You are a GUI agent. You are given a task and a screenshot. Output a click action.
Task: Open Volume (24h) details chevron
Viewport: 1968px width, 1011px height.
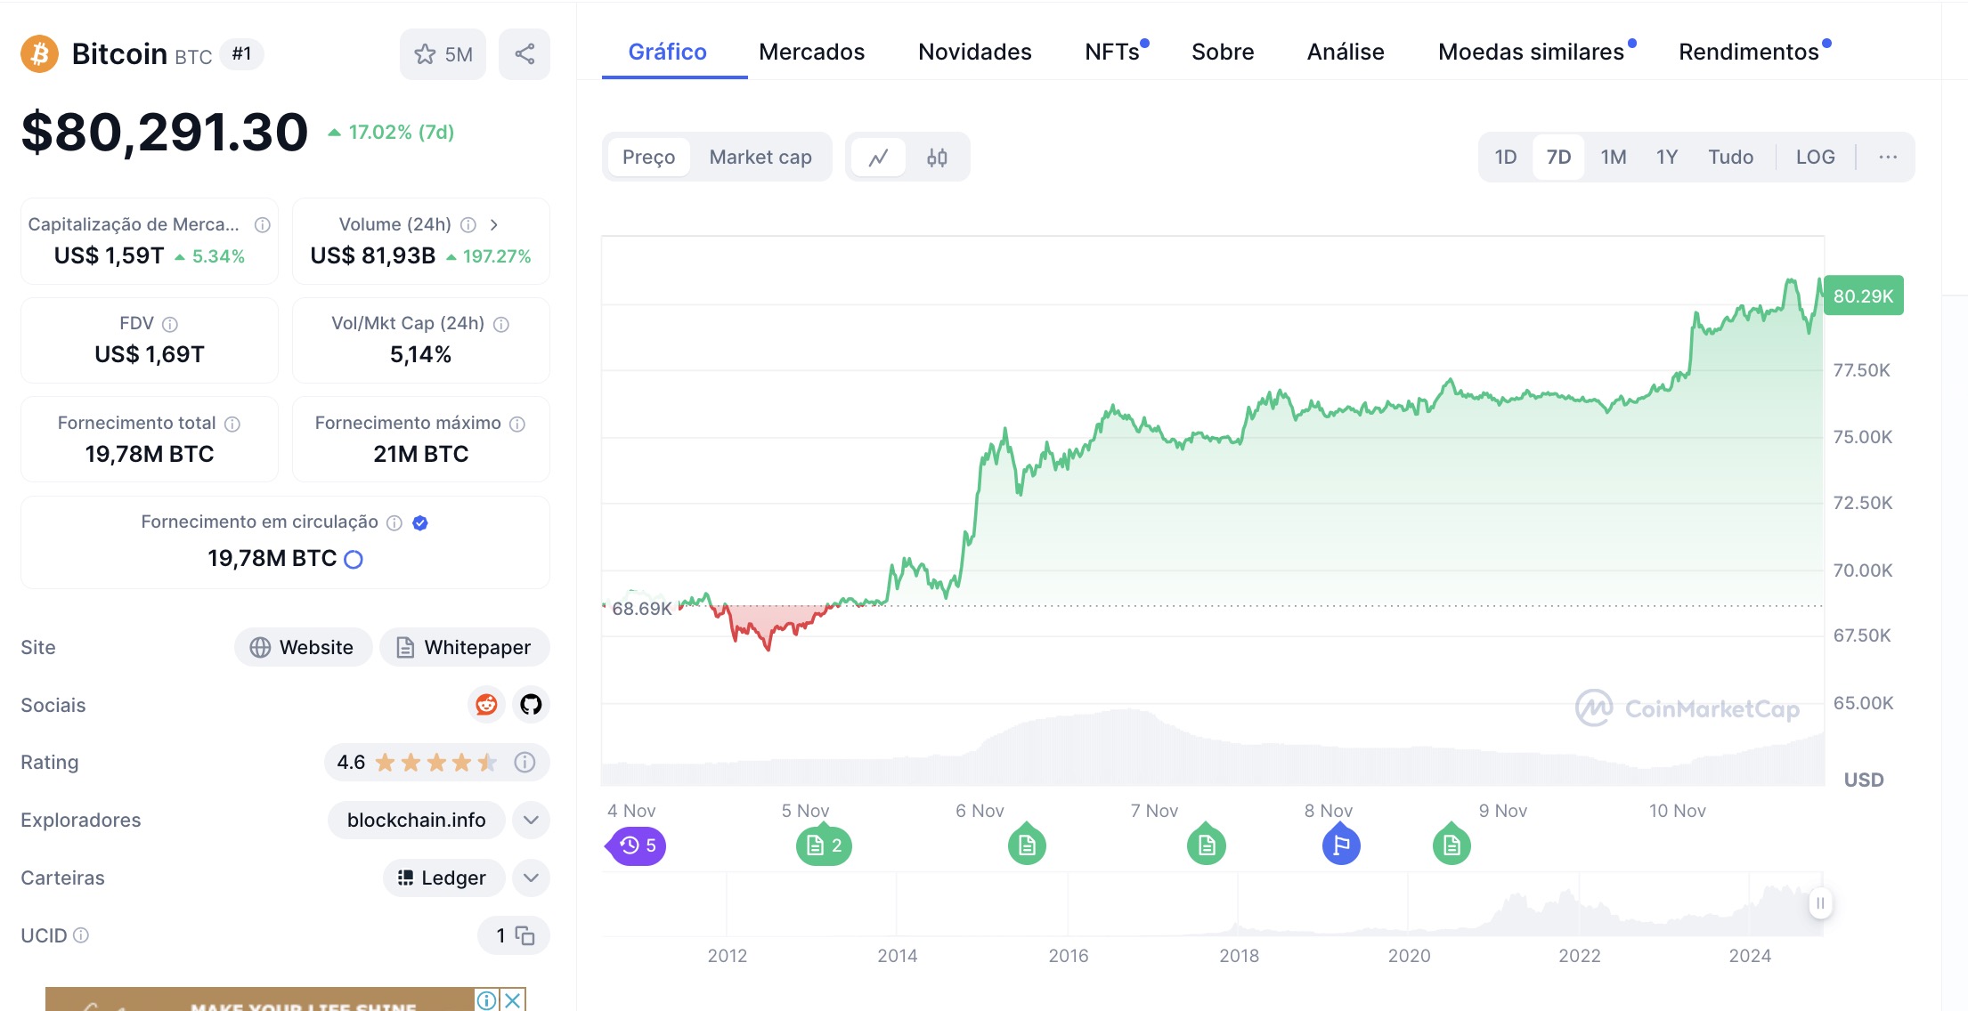(493, 225)
